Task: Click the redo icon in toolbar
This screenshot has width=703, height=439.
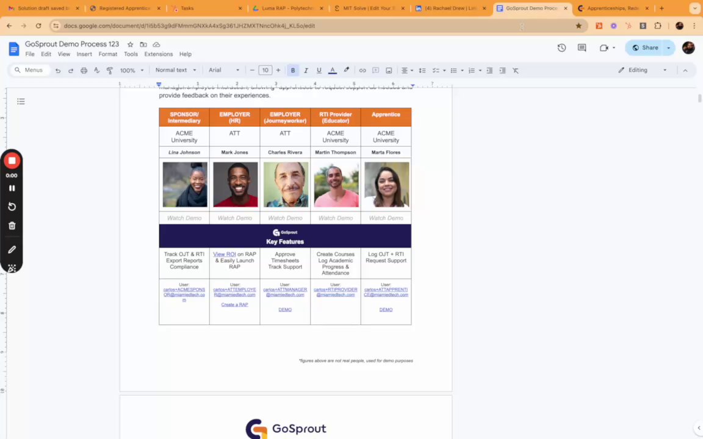Action: 71,70
